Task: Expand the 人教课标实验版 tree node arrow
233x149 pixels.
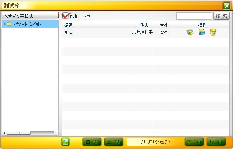Action: click(5, 24)
